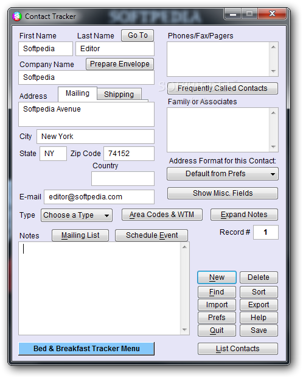Image resolution: width=303 pixels, height=378 pixels.
Task: Click the Help button
Action: click(259, 318)
